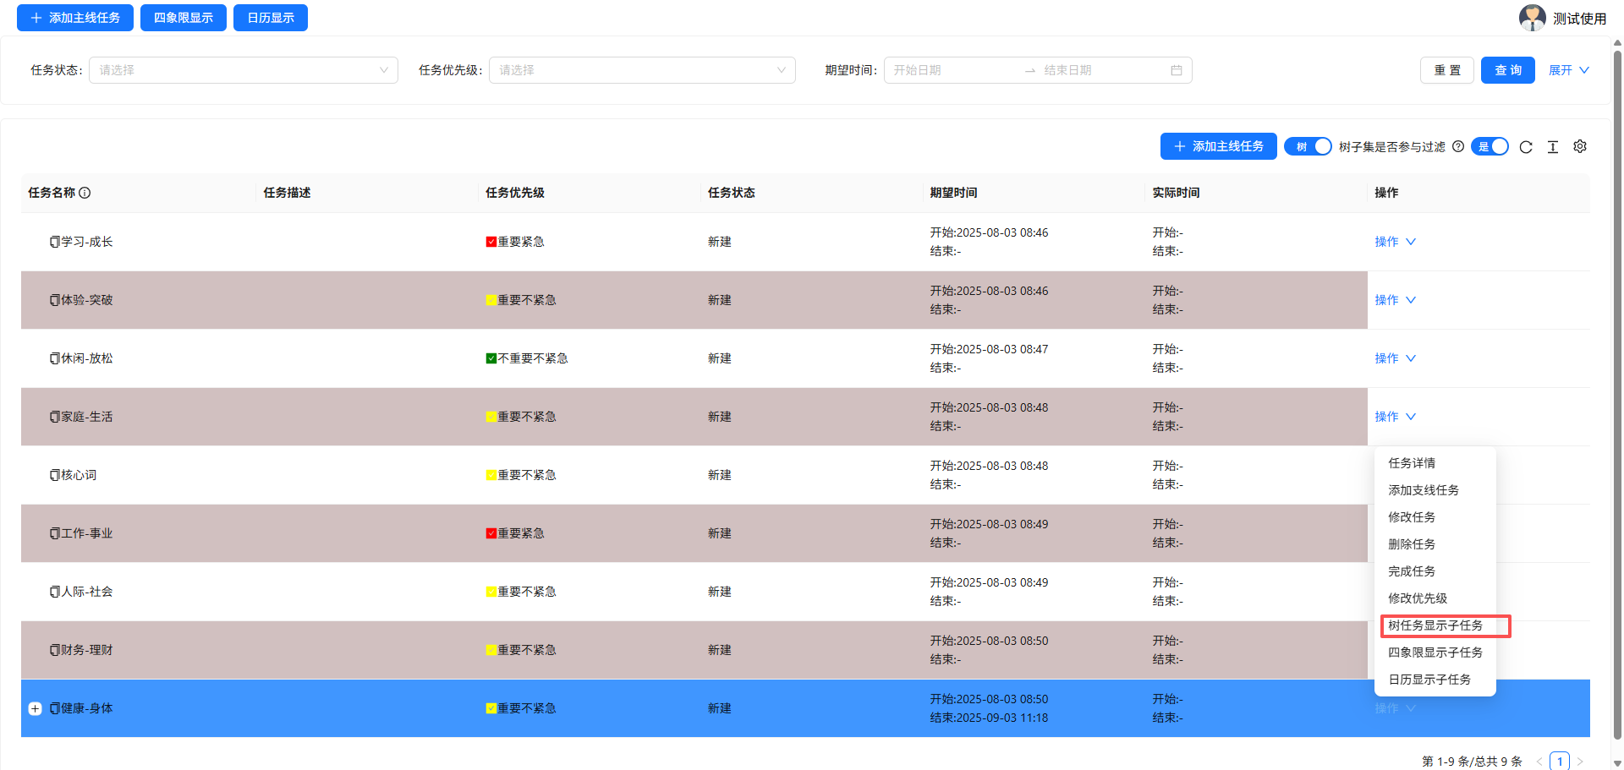Click the info icon beside 任务名称 header
Image resolution: width=1624 pixels, height=770 pixels.
[x=85, y=193]
